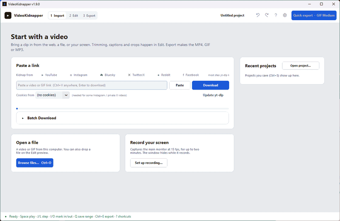Click the cookies hint about Instagram videos
Viewport: 340px width, 221px height.
pos(99,95)
